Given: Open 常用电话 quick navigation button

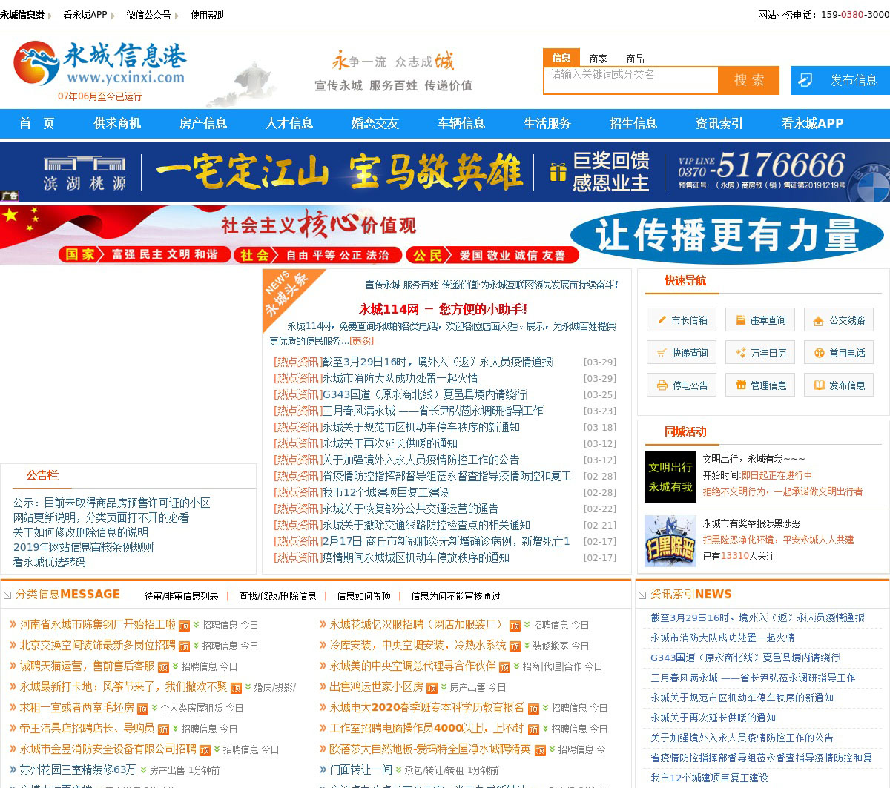Looking at the screenshot, I should click(x=839, y=353).
